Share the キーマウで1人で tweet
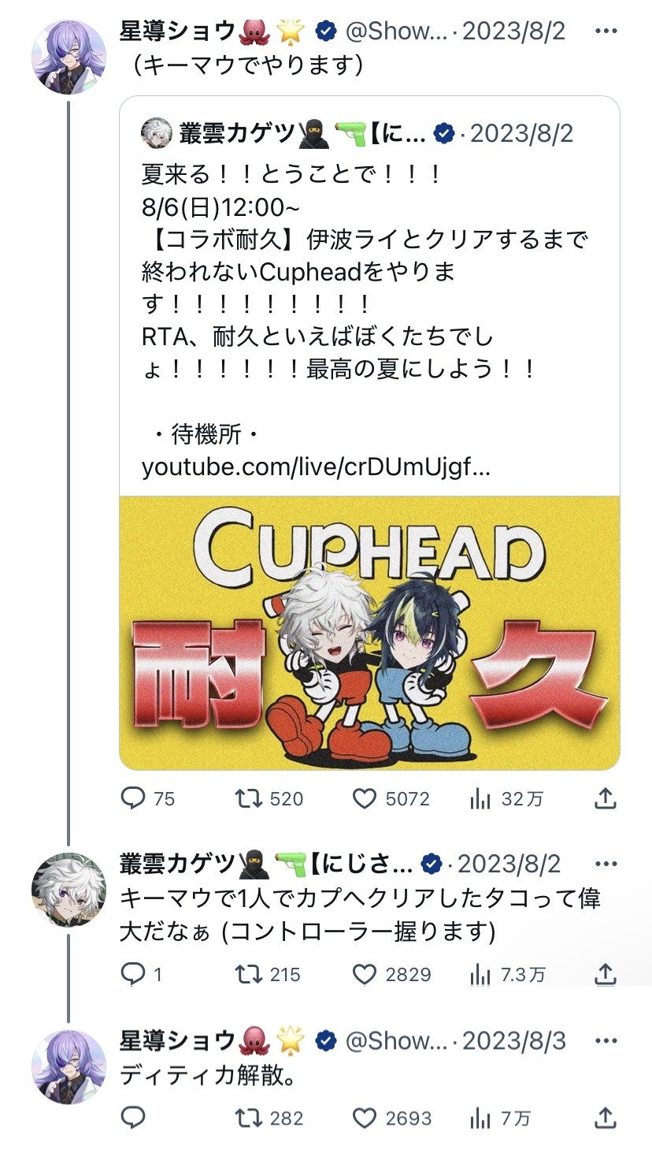 604,975
